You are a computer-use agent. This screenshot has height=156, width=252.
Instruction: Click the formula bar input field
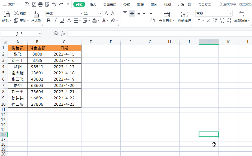pos(160,33)
